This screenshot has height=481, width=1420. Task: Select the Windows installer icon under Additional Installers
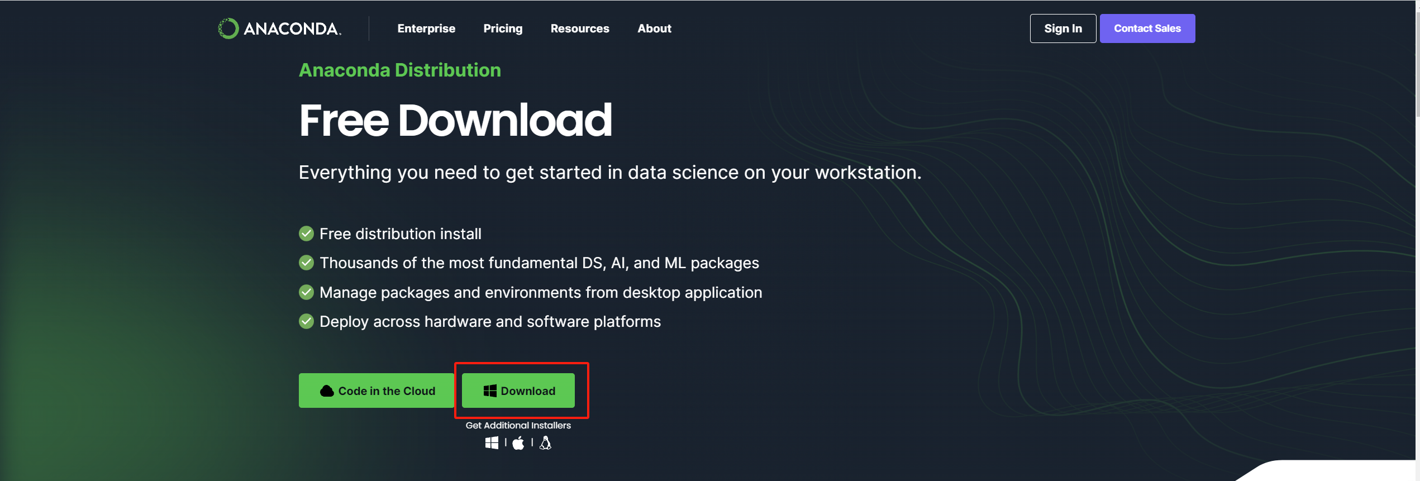(492, 443)
